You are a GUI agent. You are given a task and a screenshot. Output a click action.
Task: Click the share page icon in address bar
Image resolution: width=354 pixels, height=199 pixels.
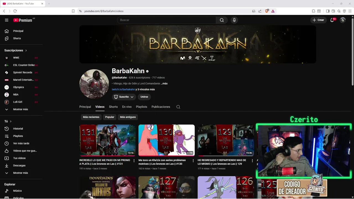click(x=260, y=11)
